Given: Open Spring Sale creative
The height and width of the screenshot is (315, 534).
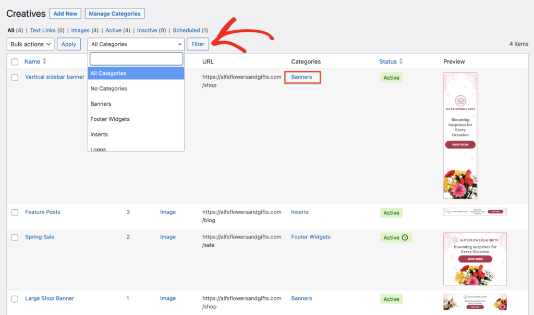Looking at the screenshot, I should (40, 237).
